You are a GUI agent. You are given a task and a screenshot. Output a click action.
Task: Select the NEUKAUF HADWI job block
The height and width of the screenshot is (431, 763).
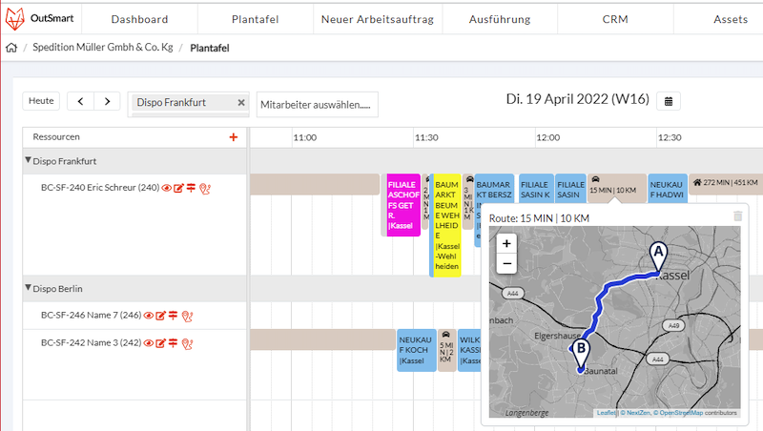[x=667, y=189]
